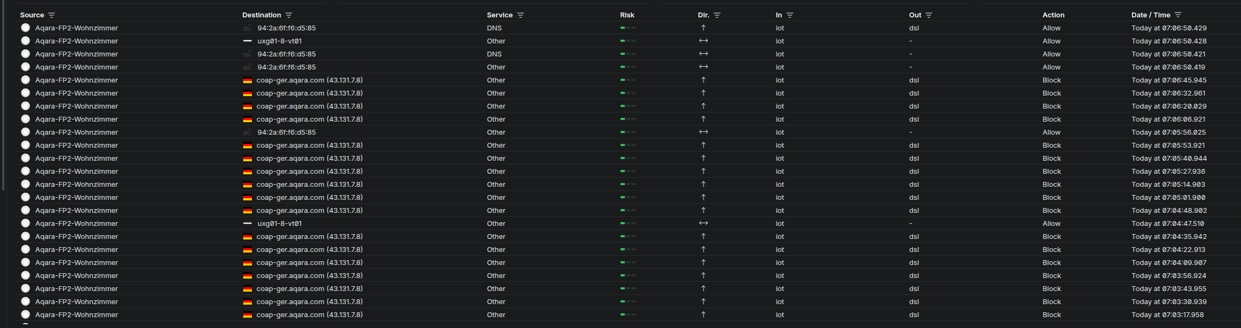This screenshot has width=1241, height=328.
Task: Open the Service column filter icon
Action: point(521,15)
